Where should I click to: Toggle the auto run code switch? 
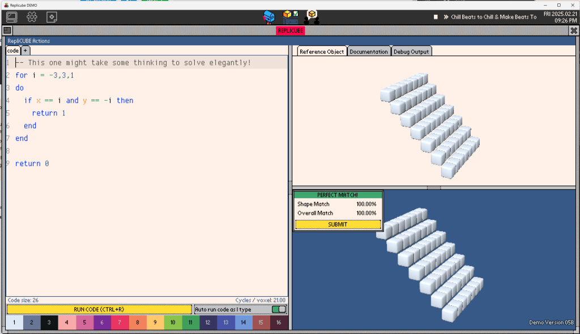tap(279, 309)
